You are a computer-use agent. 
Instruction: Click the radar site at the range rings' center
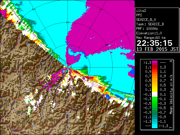pos(67,67)
